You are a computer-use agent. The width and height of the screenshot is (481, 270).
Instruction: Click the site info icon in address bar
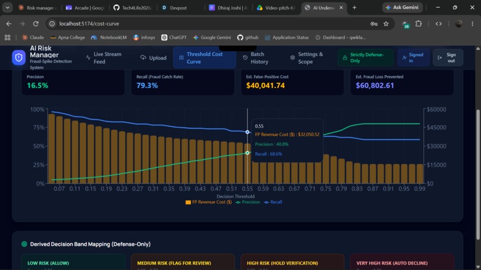click(52, 24)
